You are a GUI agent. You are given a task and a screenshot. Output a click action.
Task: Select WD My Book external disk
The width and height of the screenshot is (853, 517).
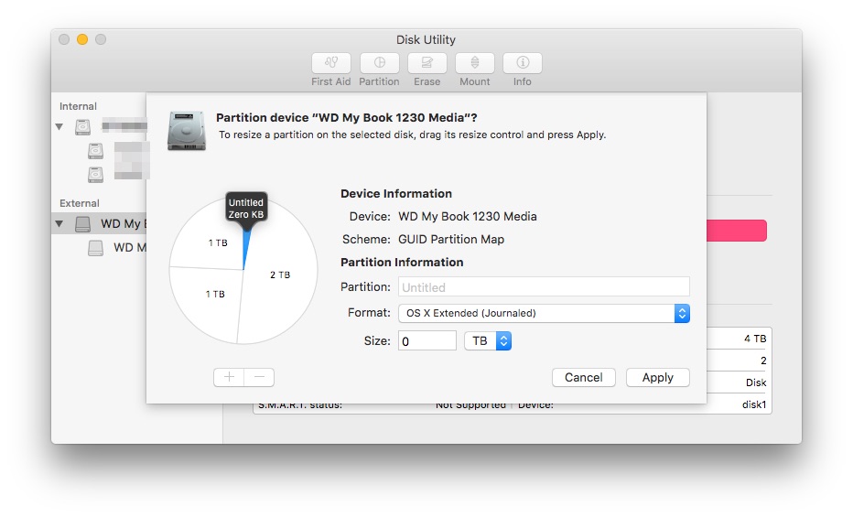(99, 223)
